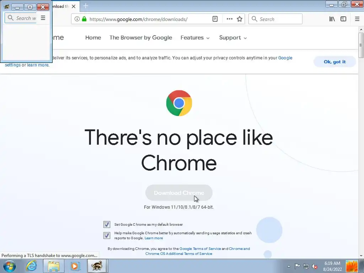The height and width of the screenshot is (273, 364).
Task: Bookmark this page with the star icon
Action: click(240, 19)
